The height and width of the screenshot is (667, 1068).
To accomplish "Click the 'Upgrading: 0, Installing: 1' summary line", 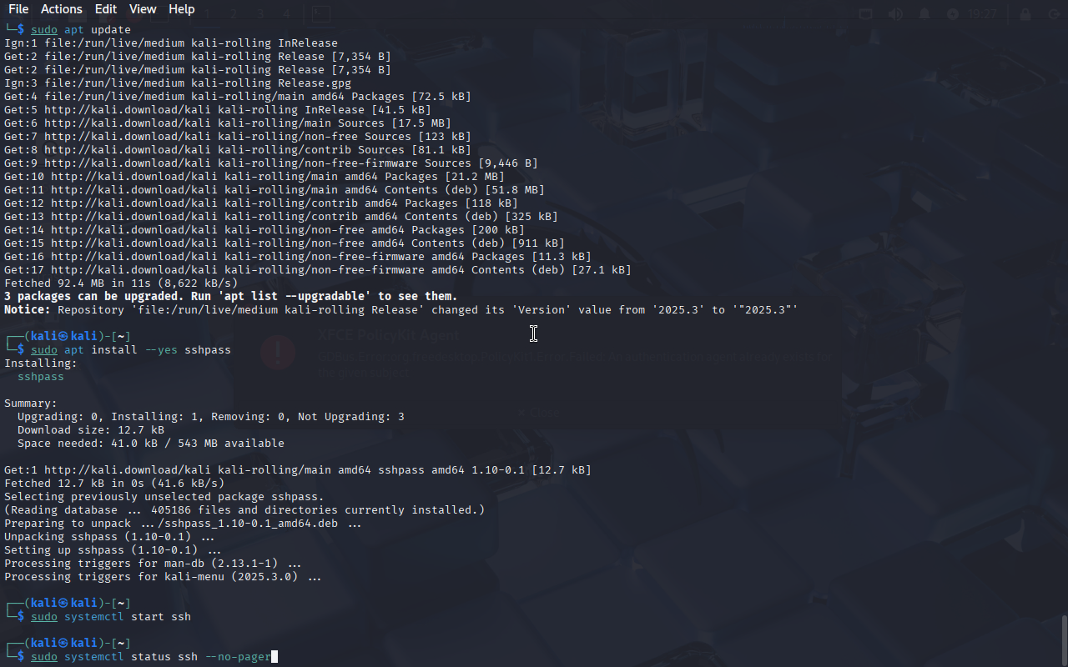I will tap(211, 417).
